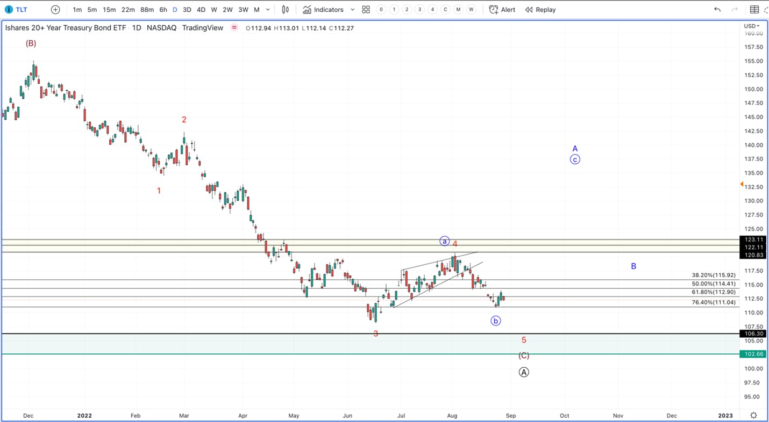Click the orange price marker arrow
The image size is (769, 422).
(x=742, y=185)
